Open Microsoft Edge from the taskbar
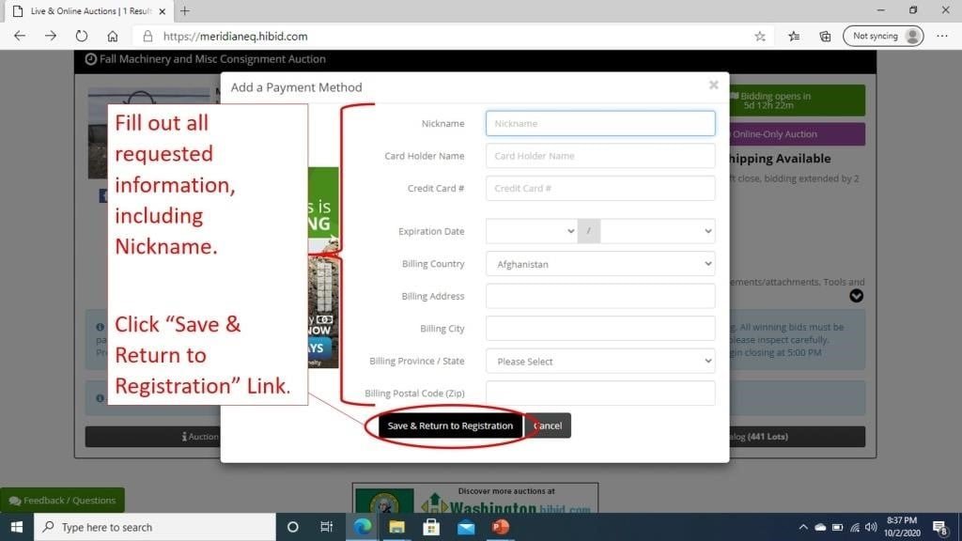 [x=363, y=527]
